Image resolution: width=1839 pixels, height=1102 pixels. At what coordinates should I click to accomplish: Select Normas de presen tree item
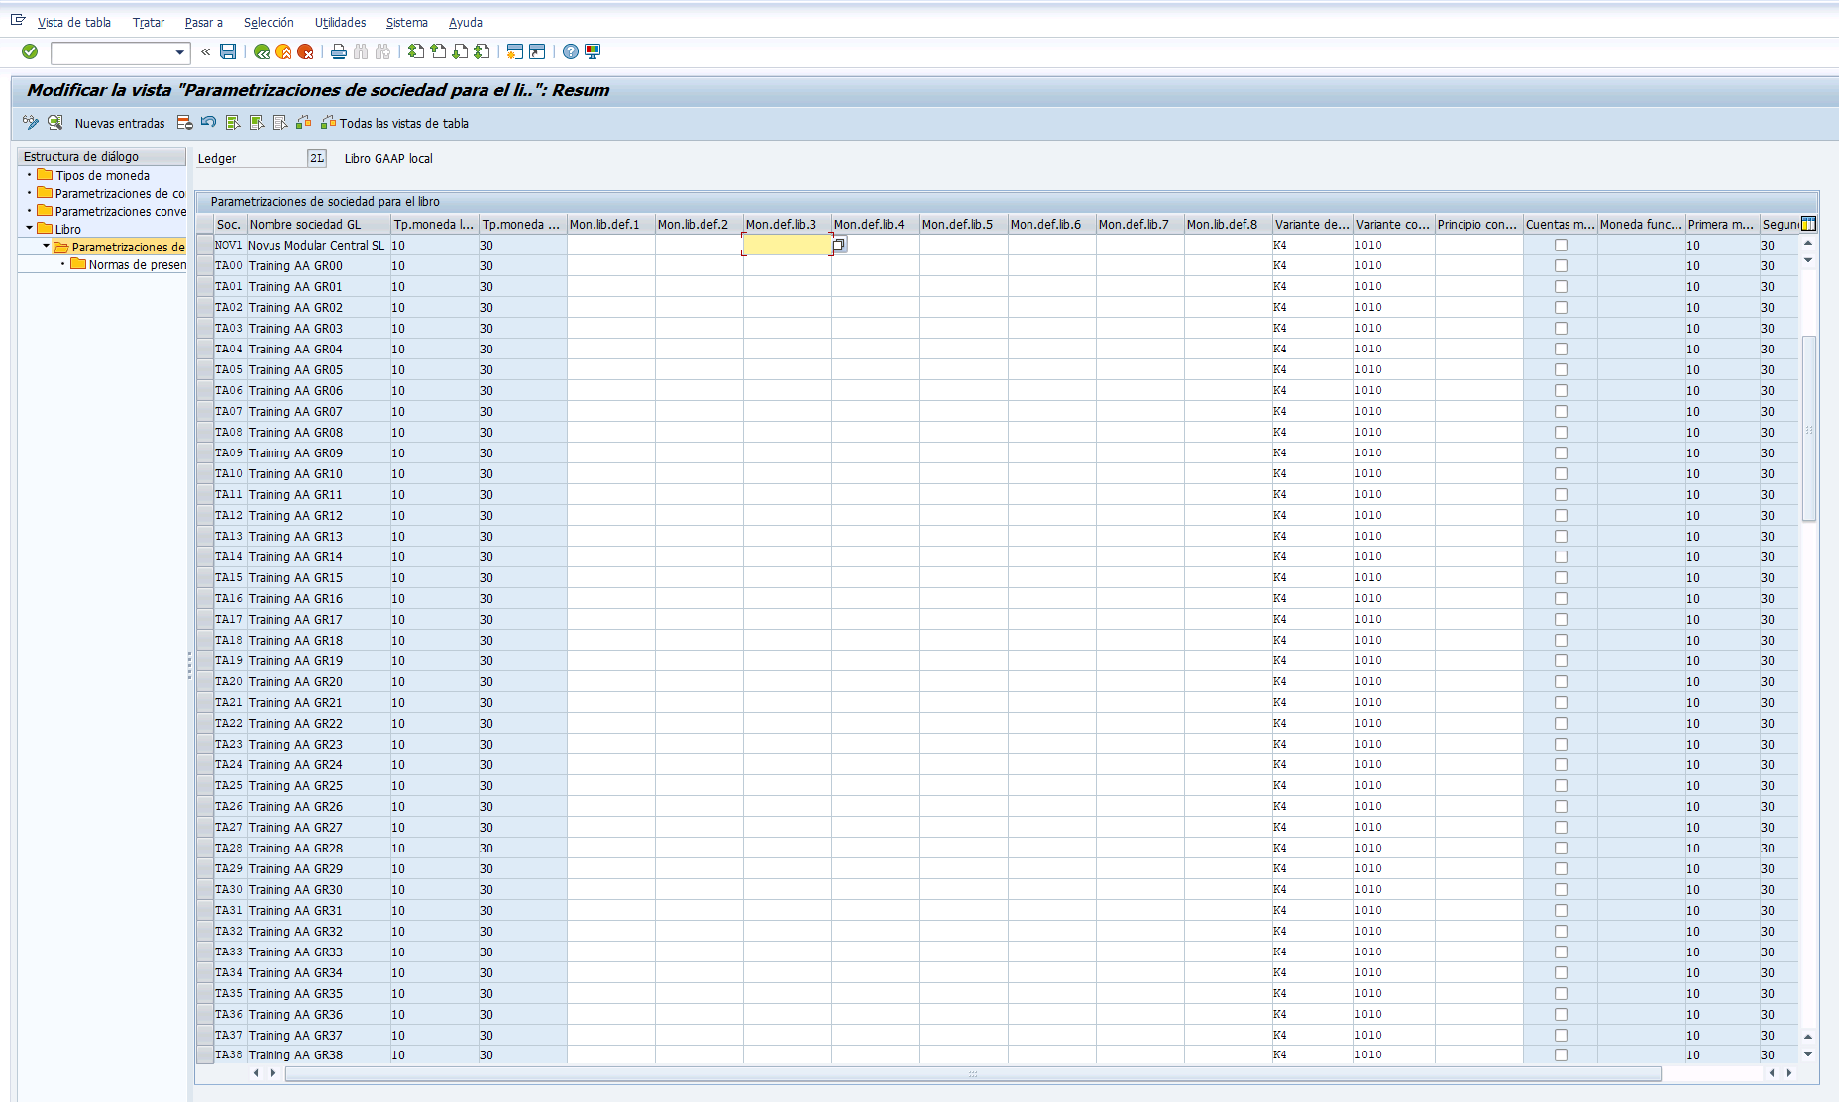(x=129, y=264)
